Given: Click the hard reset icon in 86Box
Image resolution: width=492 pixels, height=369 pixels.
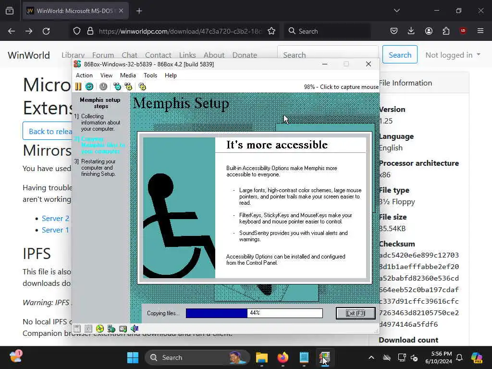Looking at the screenshot, I should (89, 86).
